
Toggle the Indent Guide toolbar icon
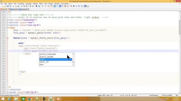[x=60, y=6]
